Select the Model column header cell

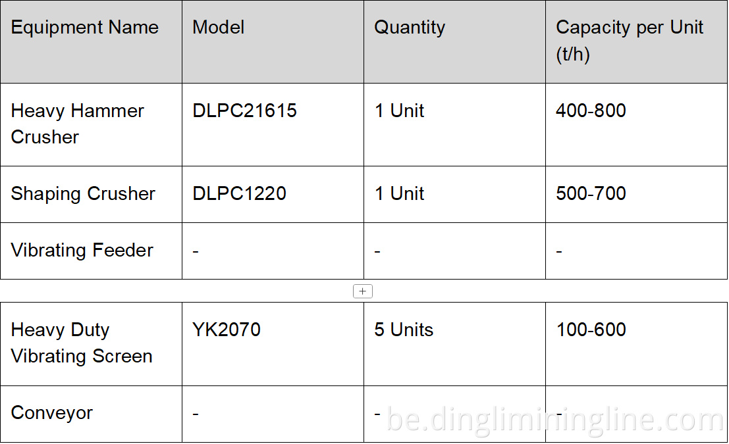(273, 41)
